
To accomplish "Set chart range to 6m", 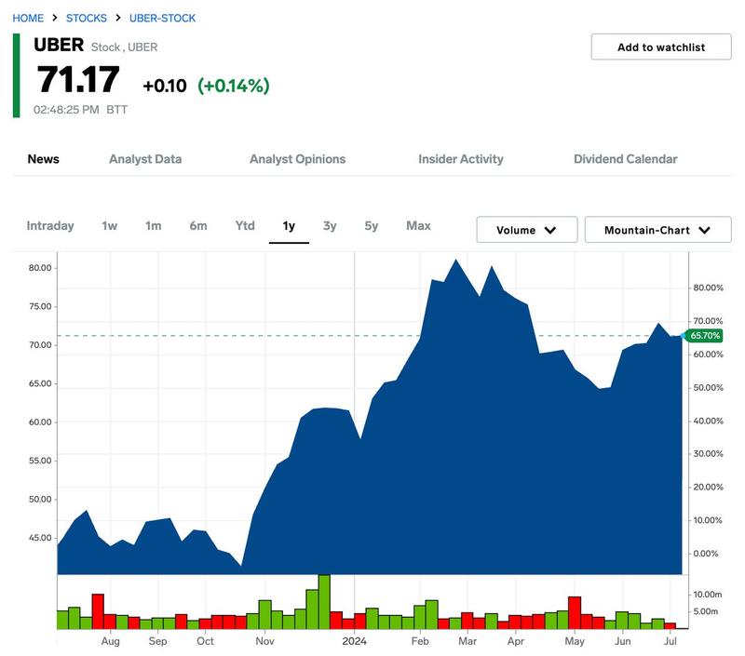I will pyautogui.click(x=198, y=226).
